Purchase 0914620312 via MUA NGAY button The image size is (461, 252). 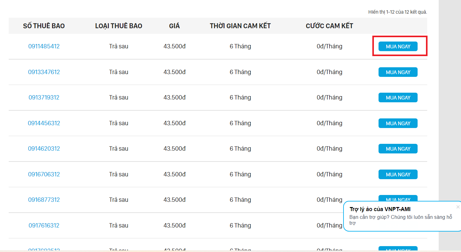coord(398,149)
